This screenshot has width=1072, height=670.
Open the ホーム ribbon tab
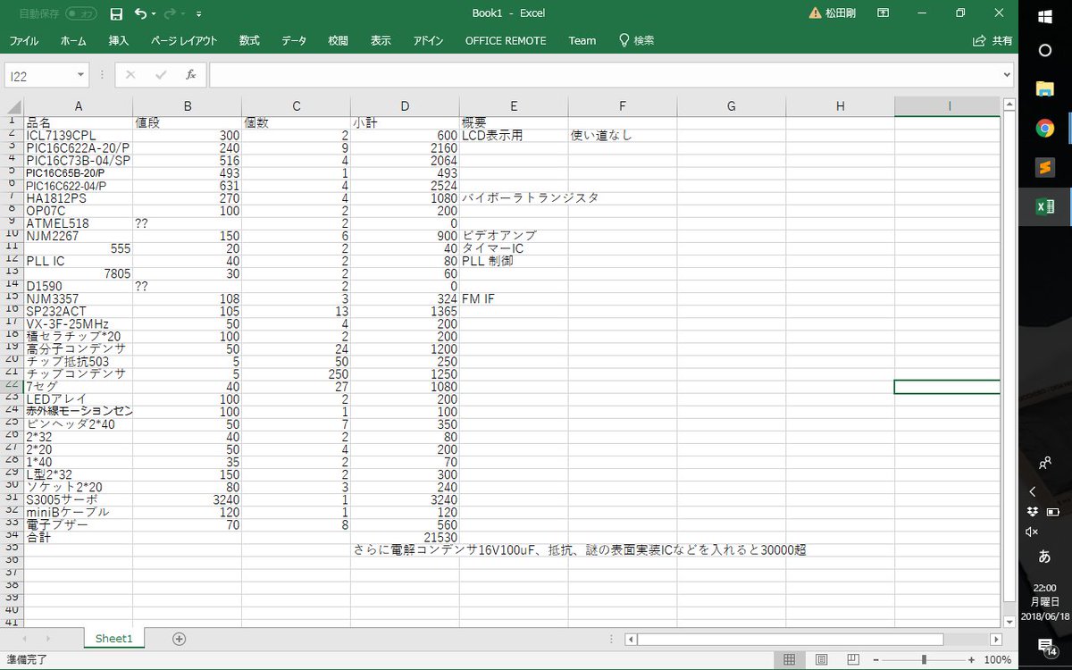pos(73,40)
